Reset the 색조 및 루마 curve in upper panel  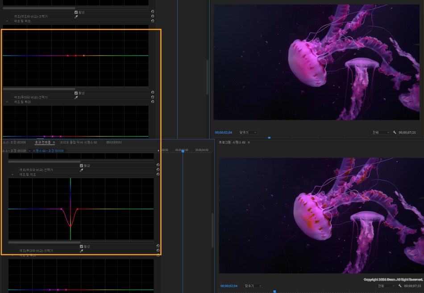153,102
